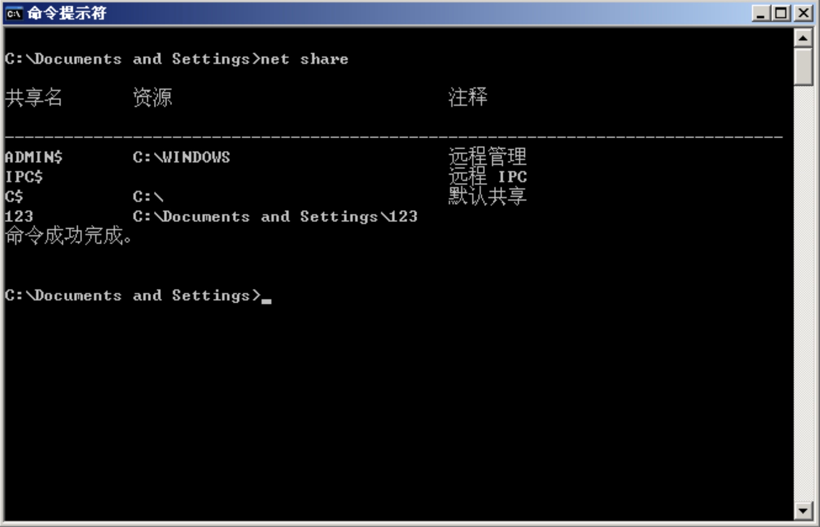The width and height of the screenshot is (820, 527).
Task: Click the ADMIN$ share name
Action: pos(34,157)
